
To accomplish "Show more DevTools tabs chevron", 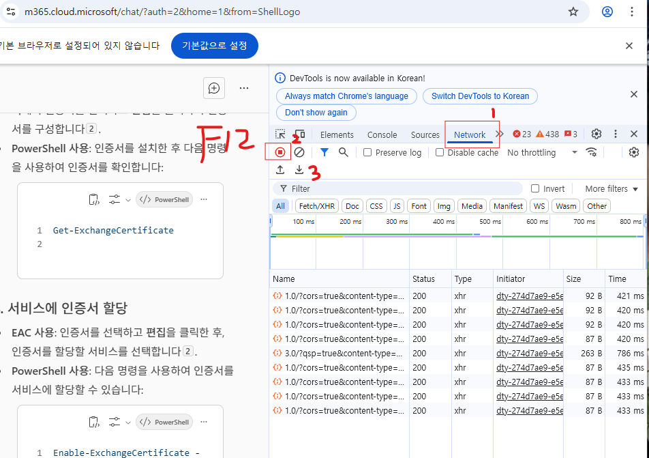I will click(x=500, y=134).
